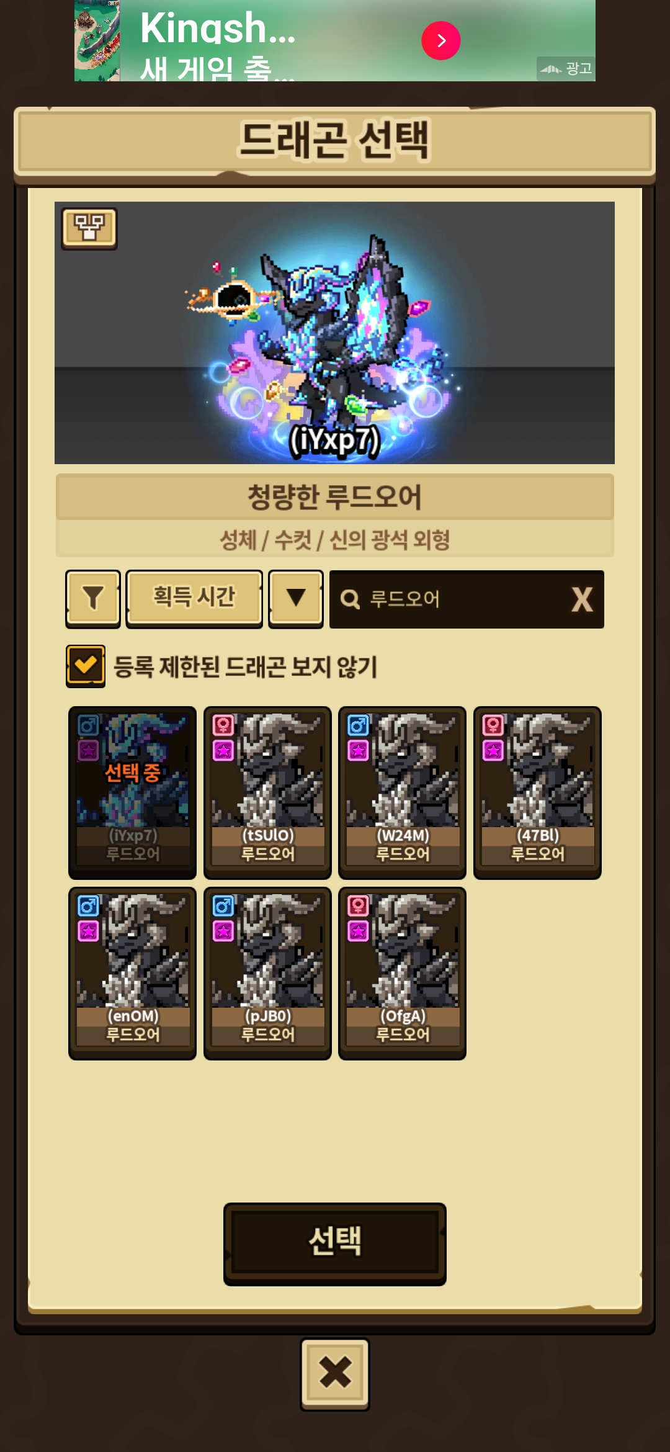Expand the sort order dropdown arrow
The image size is (670, 1452).
coord(296,599)
